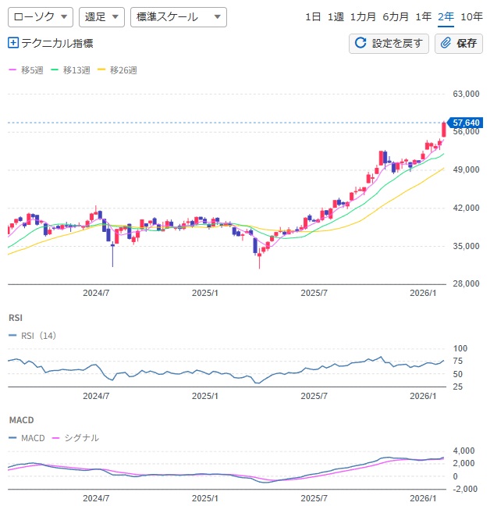Click the 設定を戻す button
The width and height of the screenshot is (490, 506).
389,43
